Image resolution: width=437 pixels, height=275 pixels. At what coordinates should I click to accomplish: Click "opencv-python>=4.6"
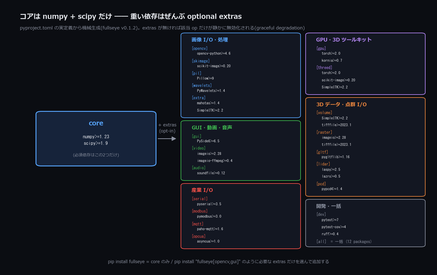click(214, 54)
